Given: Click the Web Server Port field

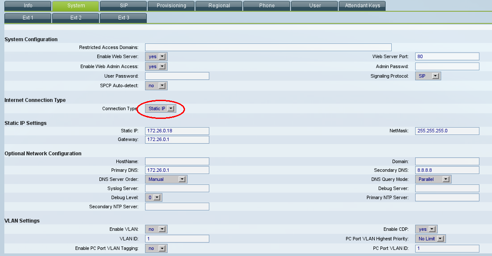Looking at the screenshot, I should pos(447,56).
